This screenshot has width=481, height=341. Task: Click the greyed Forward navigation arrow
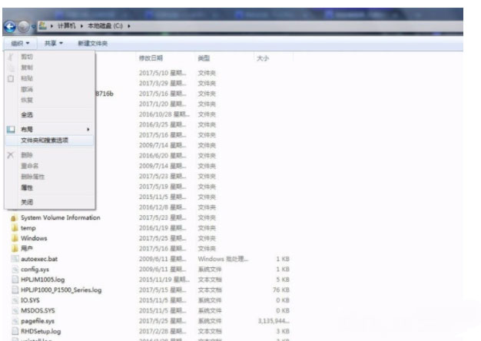click(24, 27)
